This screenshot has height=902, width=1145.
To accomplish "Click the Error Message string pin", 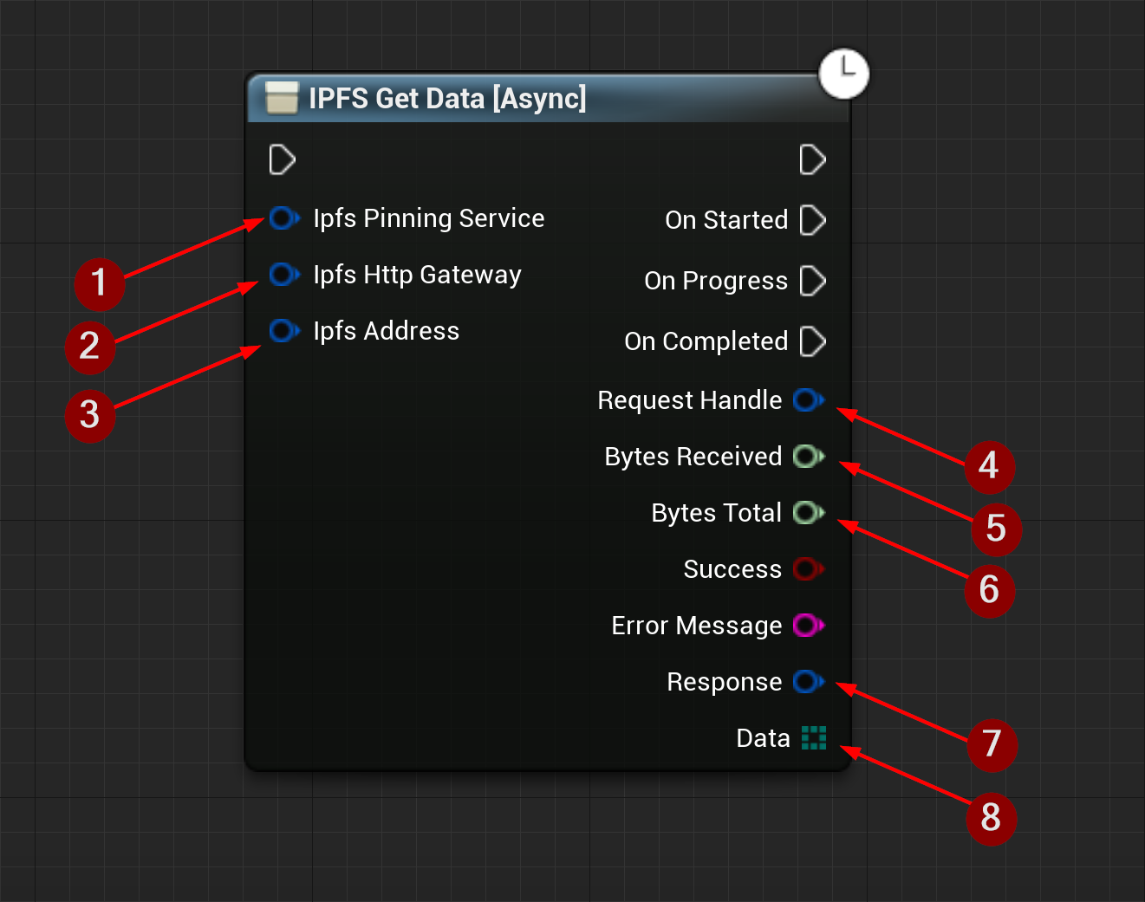I will coord(809,625).
